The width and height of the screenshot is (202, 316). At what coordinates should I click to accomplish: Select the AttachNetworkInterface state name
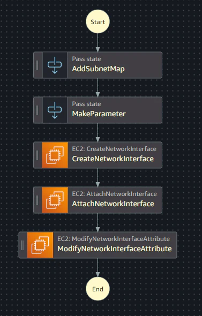pyautogui.click(x=113, y=204)
